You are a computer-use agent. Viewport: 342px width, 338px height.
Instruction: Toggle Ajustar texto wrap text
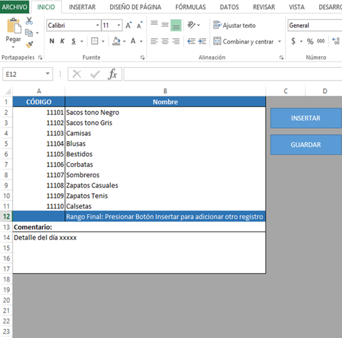(x=234, y=26)
